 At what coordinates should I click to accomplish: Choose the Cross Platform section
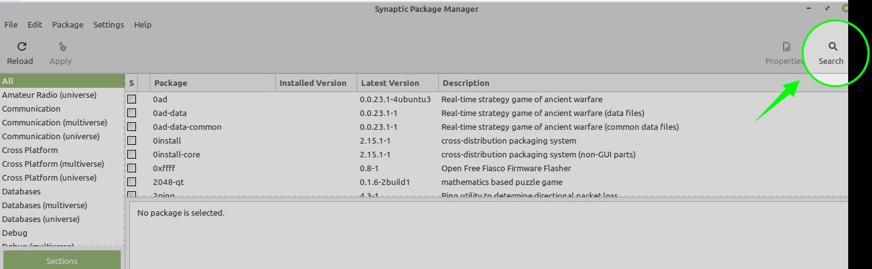[x=30, y=150]
